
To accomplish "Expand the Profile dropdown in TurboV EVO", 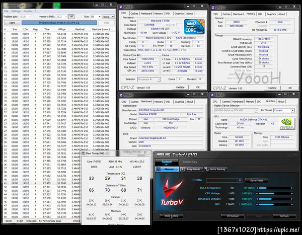I will pos(240,181).
